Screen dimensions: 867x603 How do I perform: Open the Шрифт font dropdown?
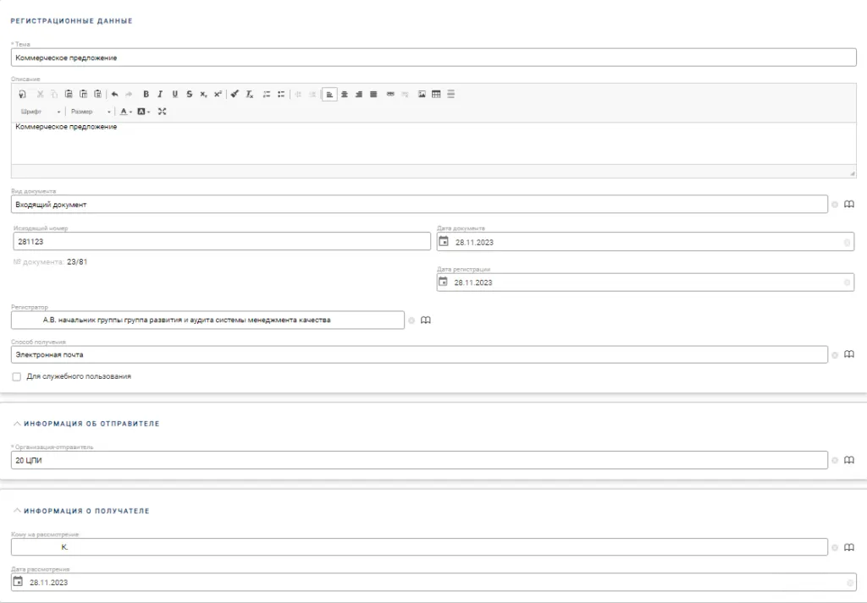tap(41, 112)
